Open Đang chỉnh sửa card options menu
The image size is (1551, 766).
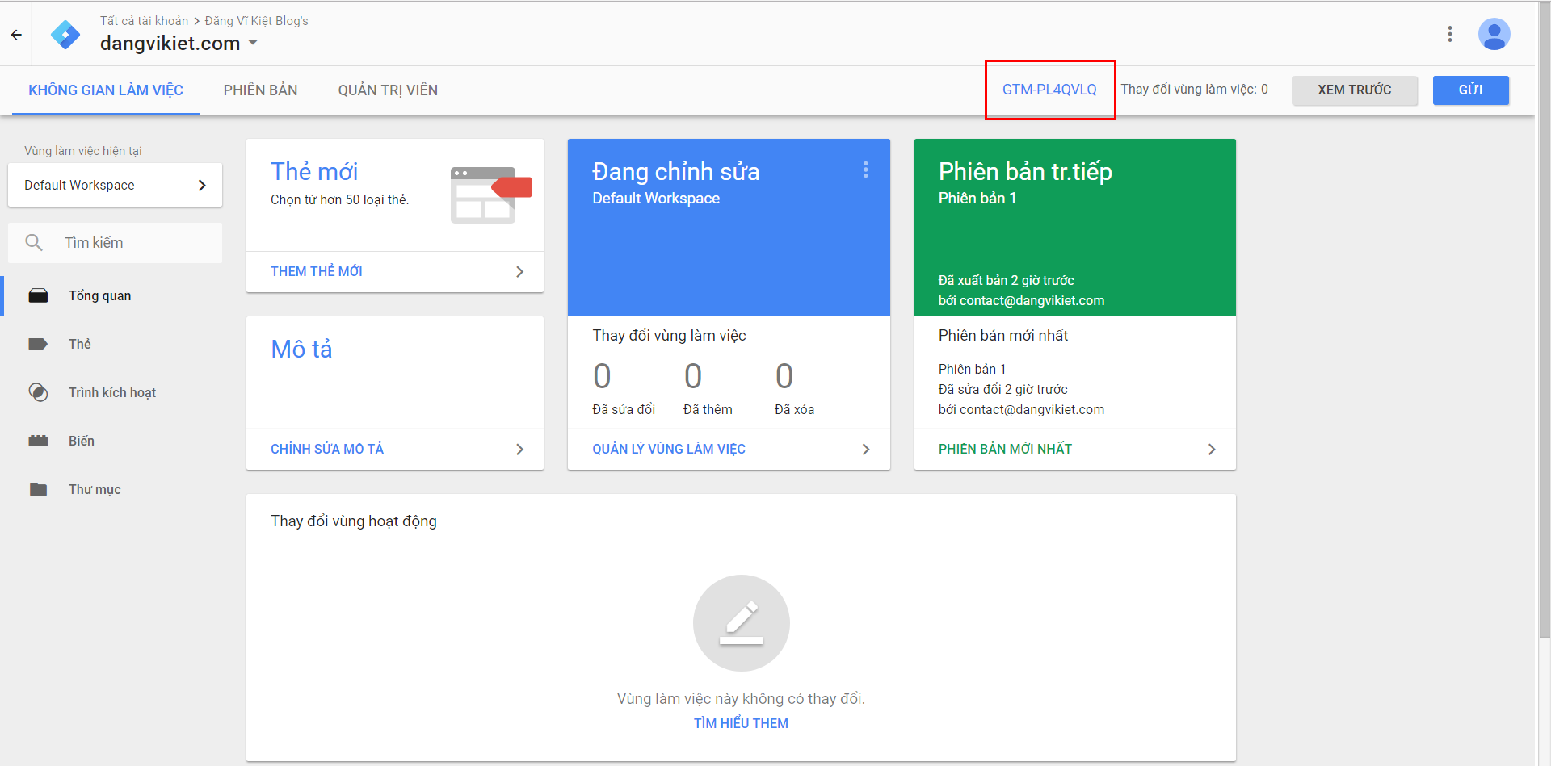pyautogui.click(x=865, y=170)
